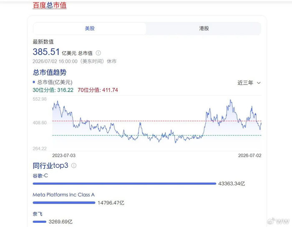Viewport: 292px width, 227px height.
Task: Click the 奈飞 company name
Action: (38, 214)
